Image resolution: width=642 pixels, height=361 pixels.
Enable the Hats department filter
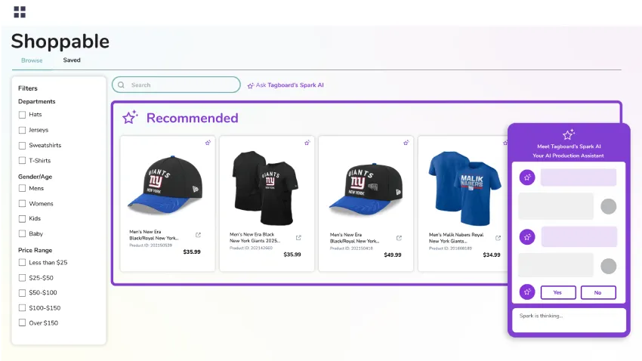[22, 115]
